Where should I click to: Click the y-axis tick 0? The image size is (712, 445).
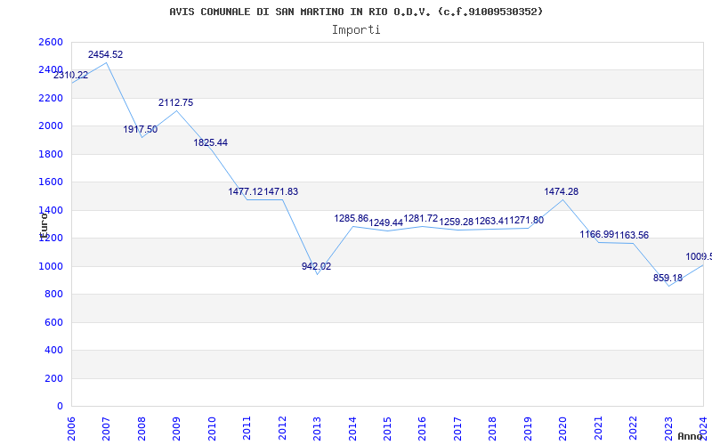(60, 407)
